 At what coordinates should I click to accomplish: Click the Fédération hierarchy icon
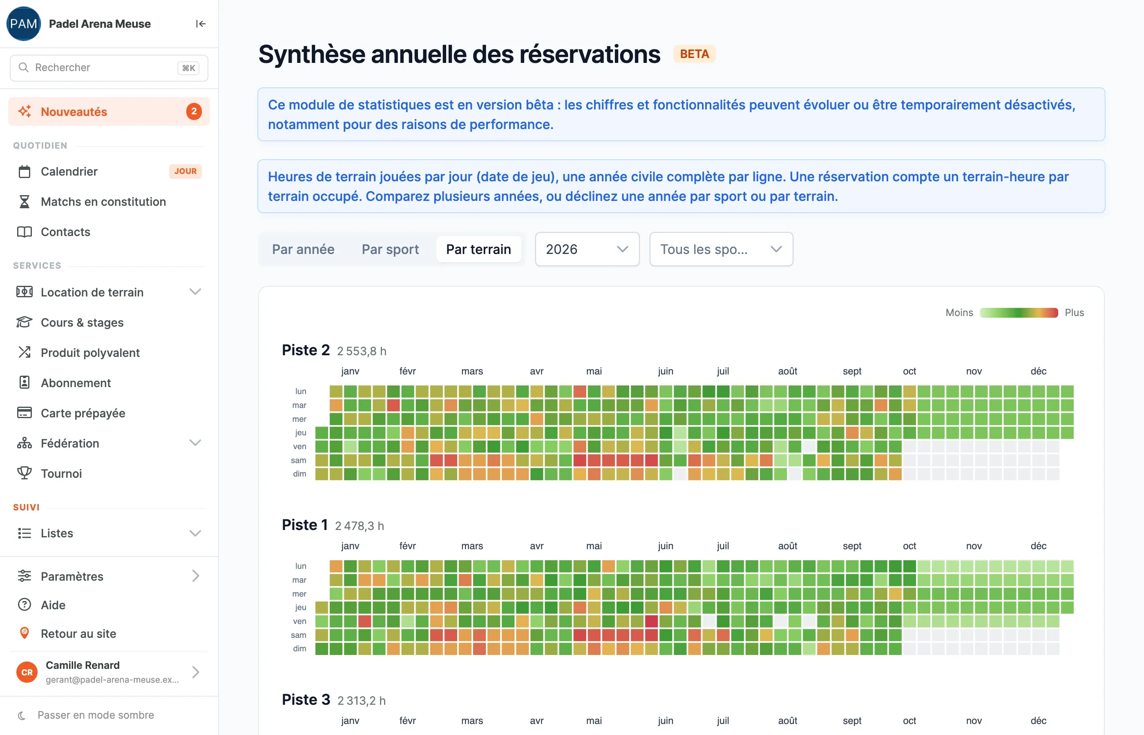[25, 443]
